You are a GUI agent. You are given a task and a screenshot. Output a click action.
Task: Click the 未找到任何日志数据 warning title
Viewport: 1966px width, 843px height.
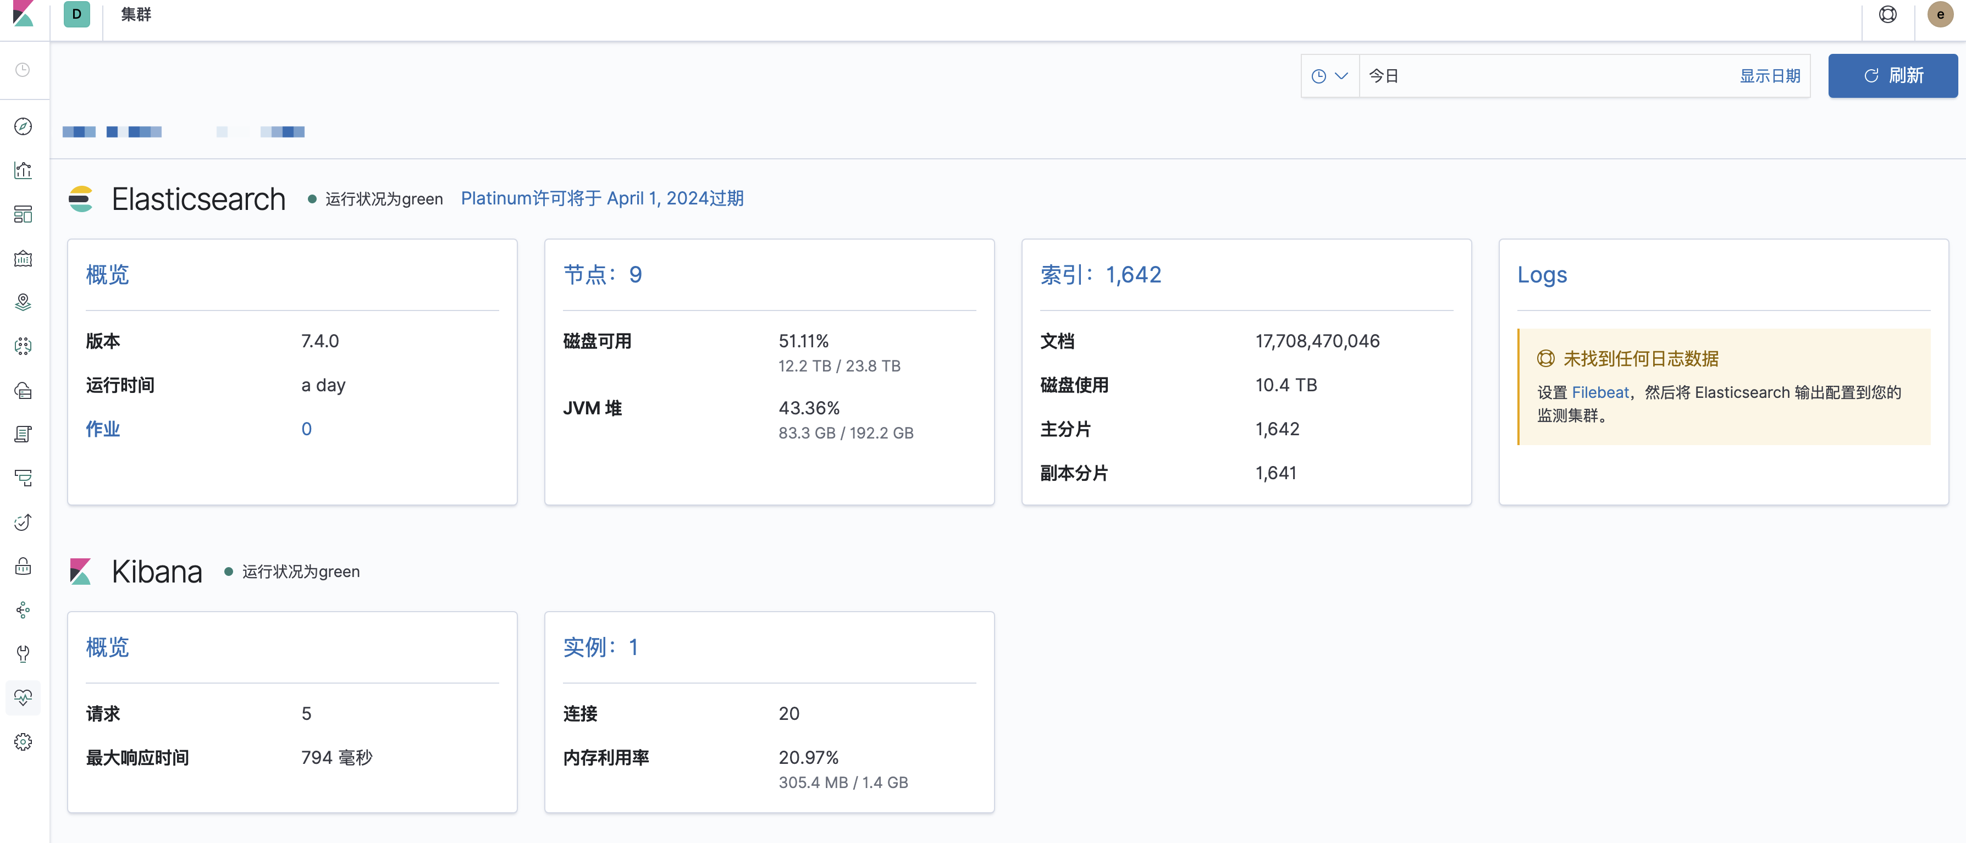click(x=1641, y=358)
